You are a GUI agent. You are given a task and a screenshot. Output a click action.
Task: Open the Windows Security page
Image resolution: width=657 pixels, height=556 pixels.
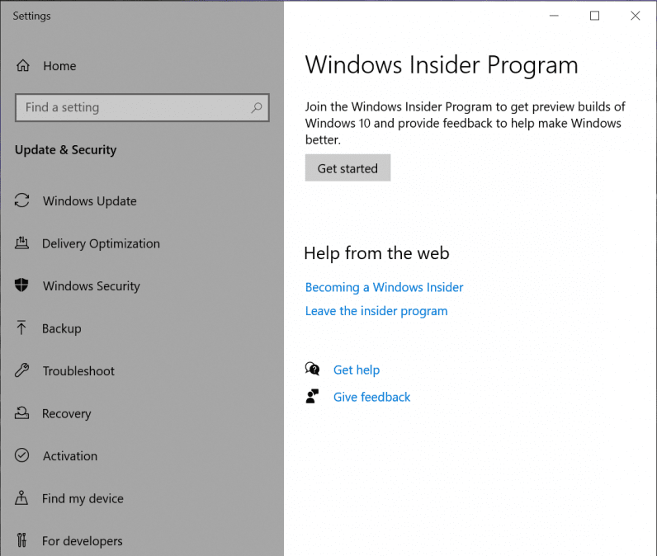92,286
